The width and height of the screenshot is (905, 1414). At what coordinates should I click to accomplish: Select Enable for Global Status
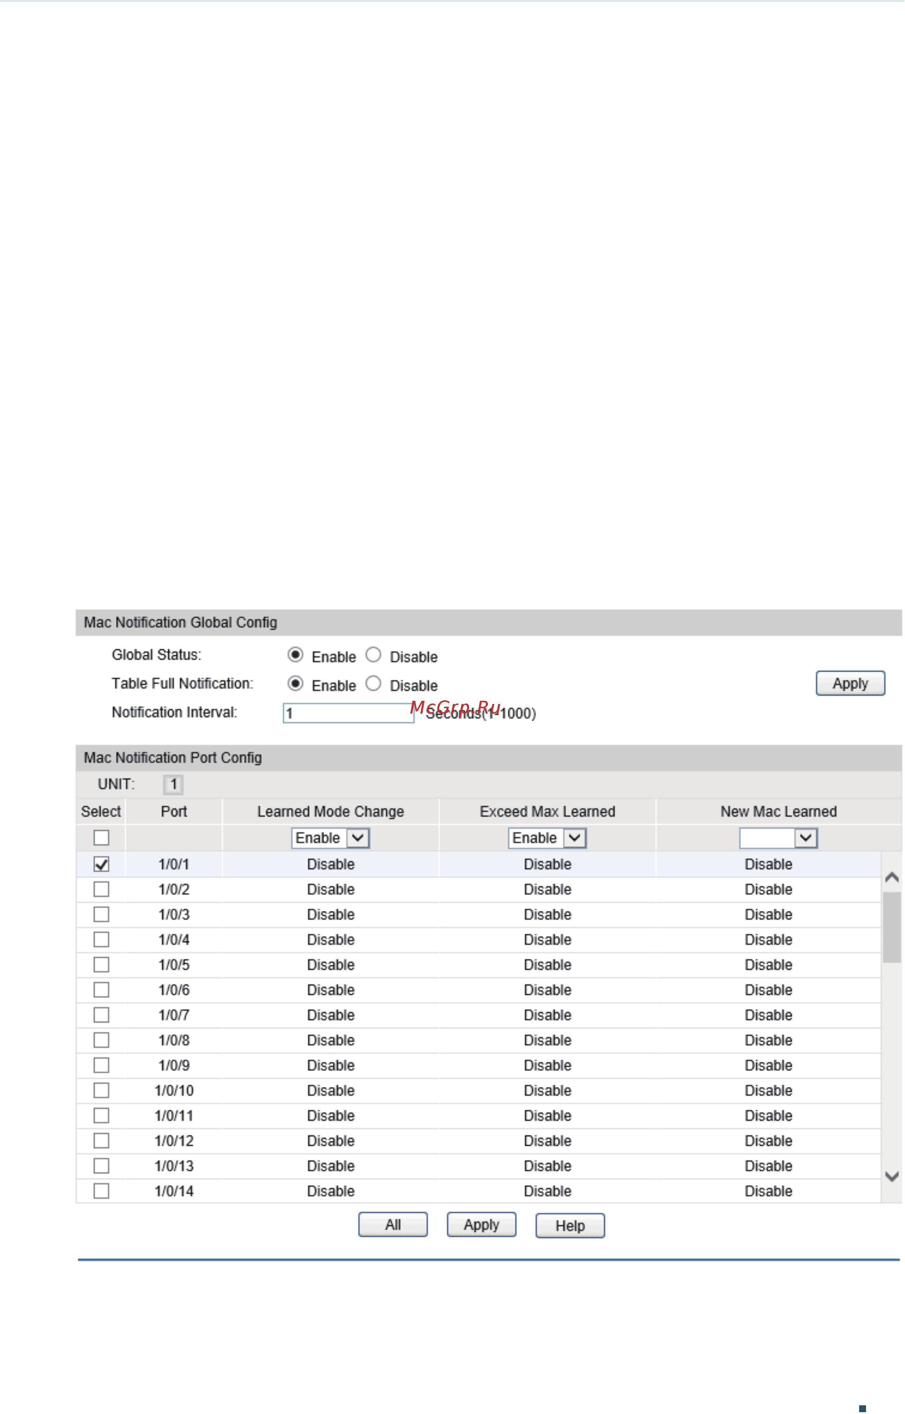pyautogui.click(x=296, y=655)
